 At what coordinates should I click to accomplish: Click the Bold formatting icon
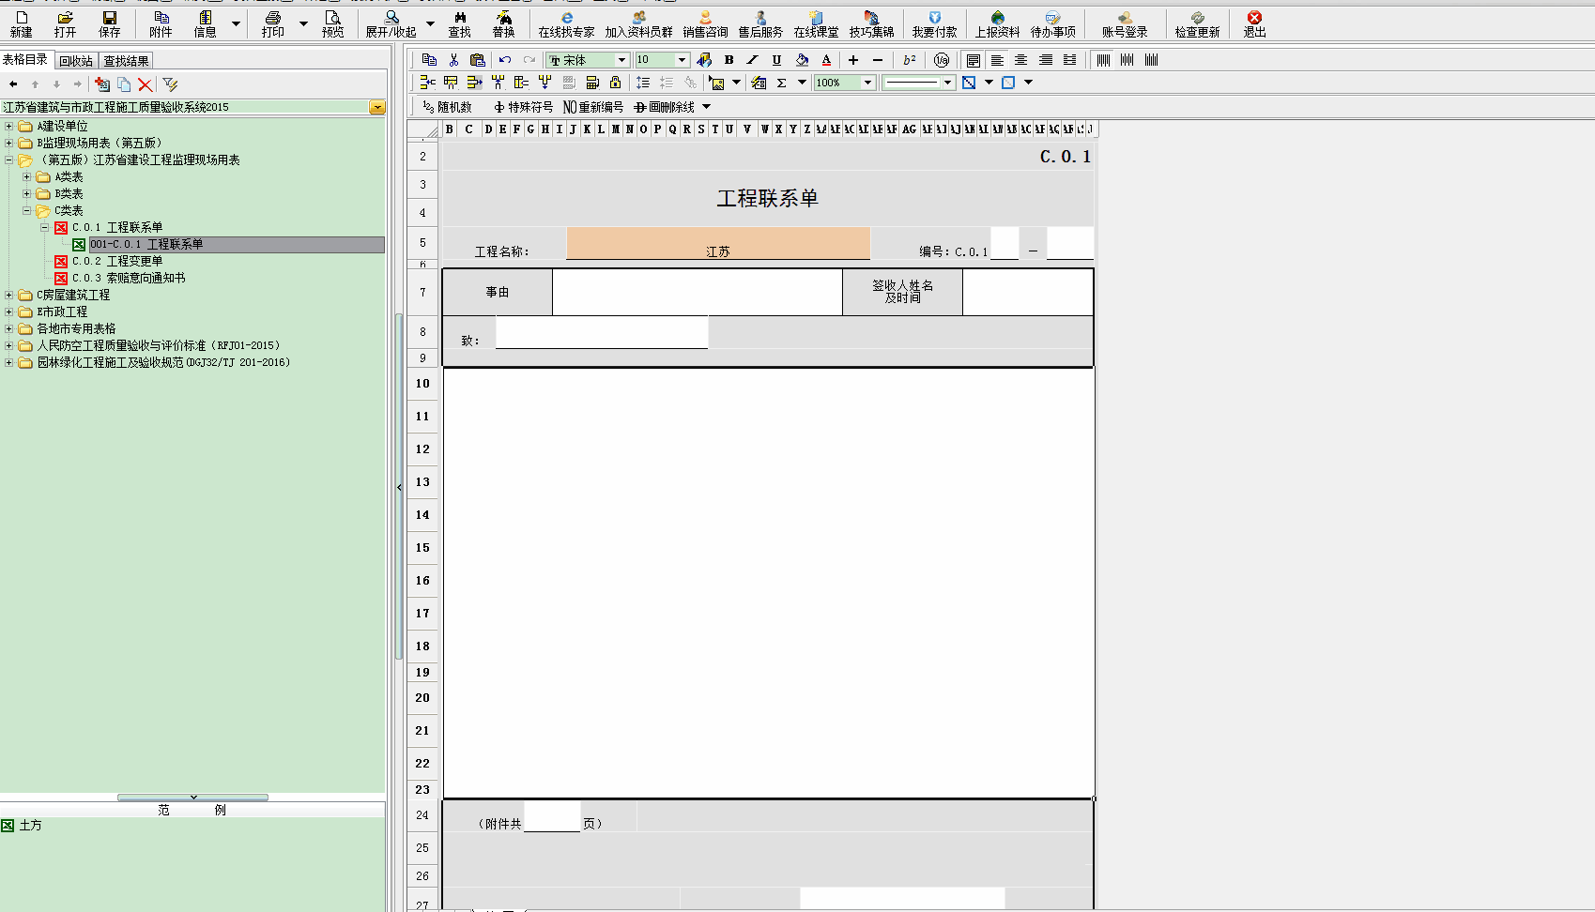click(x=728, y=60)
